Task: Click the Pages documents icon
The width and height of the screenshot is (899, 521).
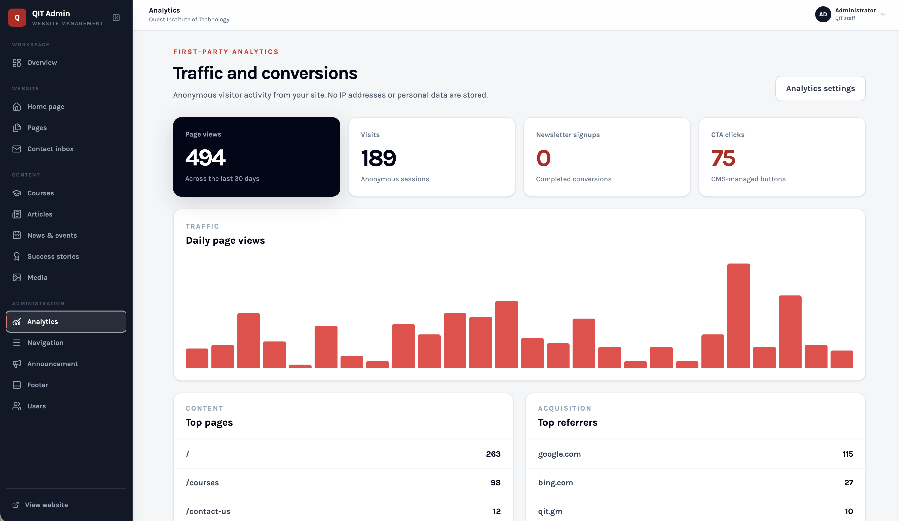Action: tap(17, 127)
